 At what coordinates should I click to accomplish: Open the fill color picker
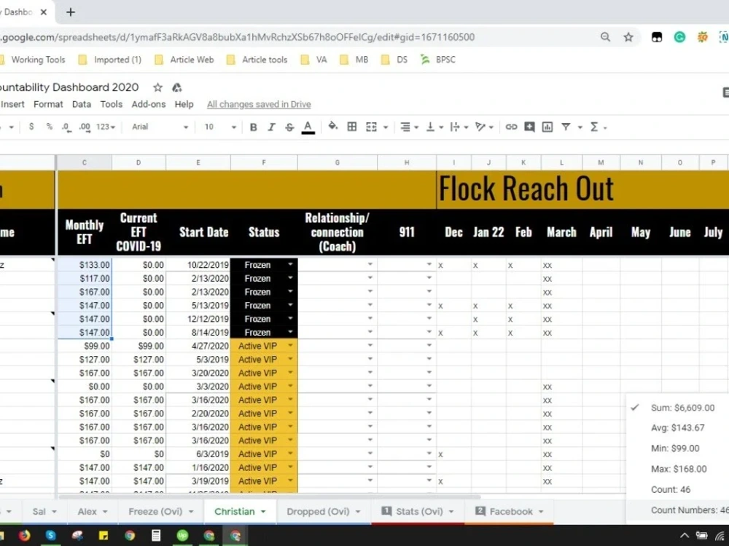pos(333,126)
